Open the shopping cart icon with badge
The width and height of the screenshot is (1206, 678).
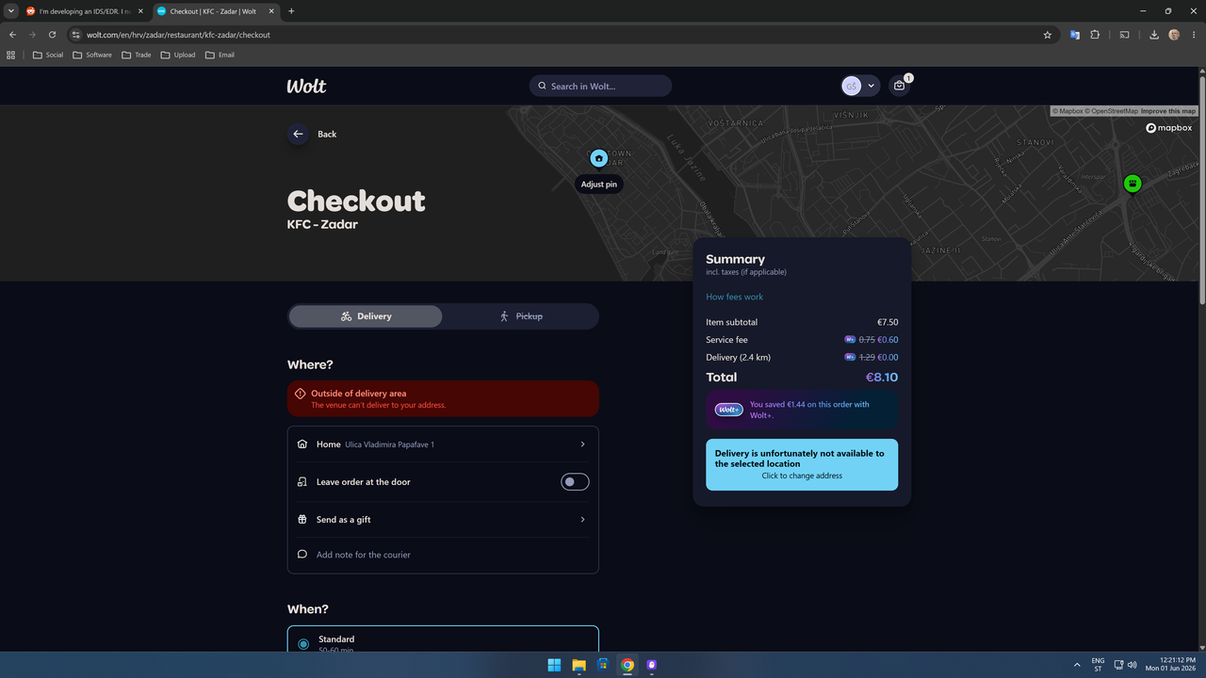[x=900, y=86]
